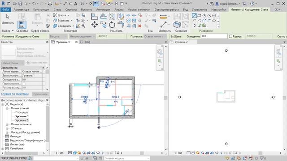Select the Copy tool in Modify panel
Viewport: 287px width, 161px height.
(103, 25)
